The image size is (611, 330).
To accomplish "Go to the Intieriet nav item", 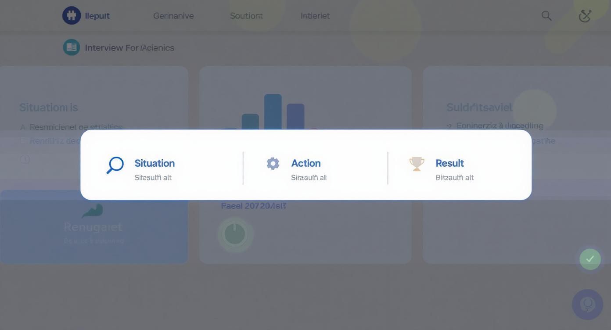I will pos(315,16).
